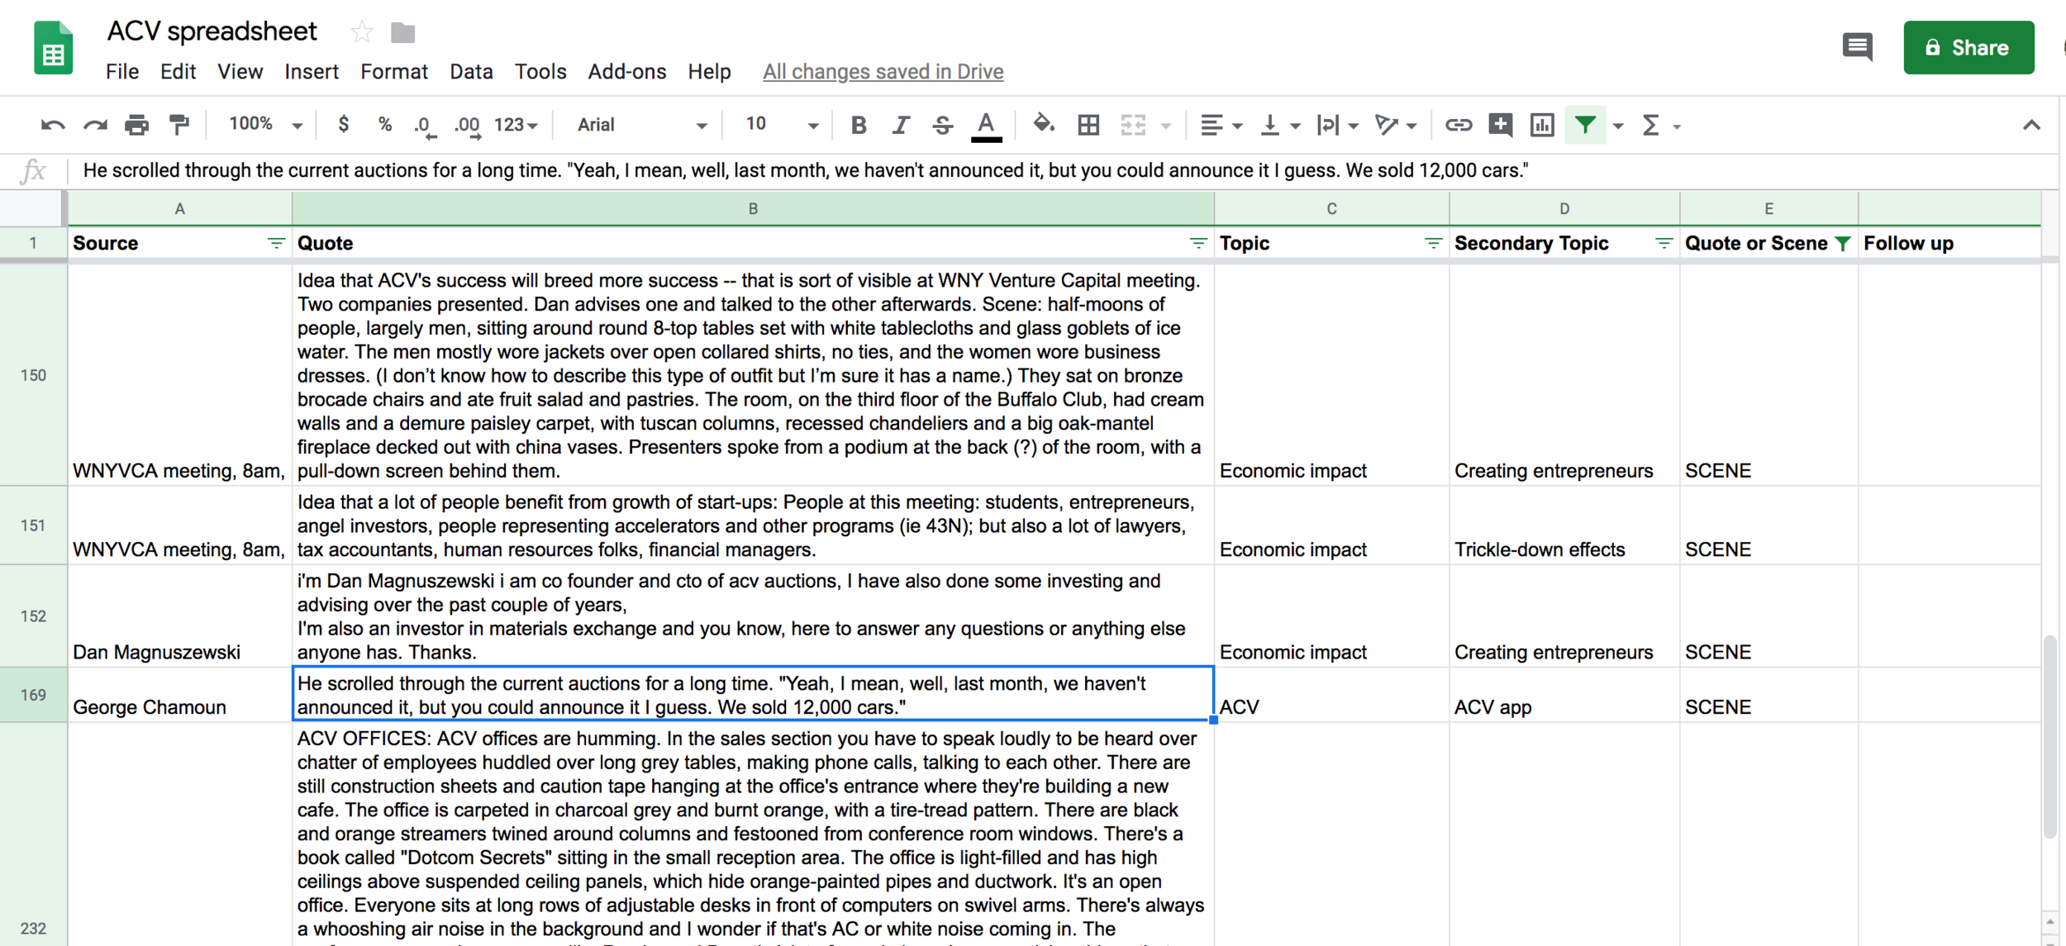The image size is (2066, 946).
Task: Open the Functions sigma menu
Action: click(x=1650, y=125)
